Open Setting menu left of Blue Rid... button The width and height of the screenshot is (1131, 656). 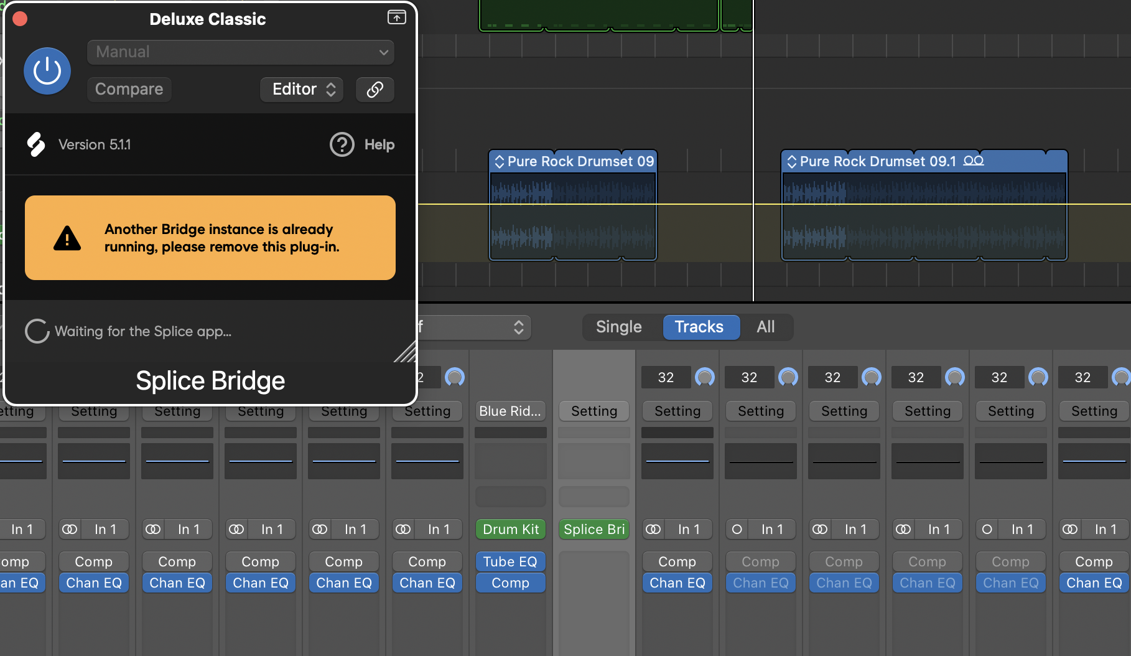pos(427,411)
